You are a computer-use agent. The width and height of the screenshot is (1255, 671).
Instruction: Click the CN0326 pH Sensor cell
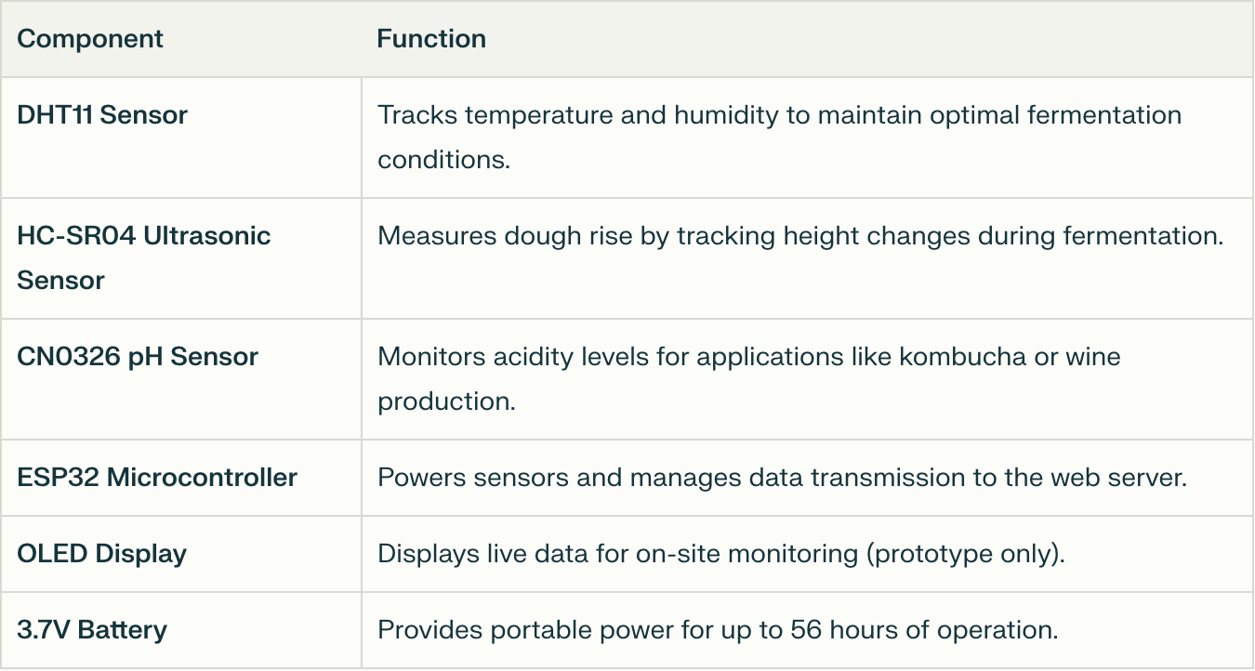(x=138, y=357)
